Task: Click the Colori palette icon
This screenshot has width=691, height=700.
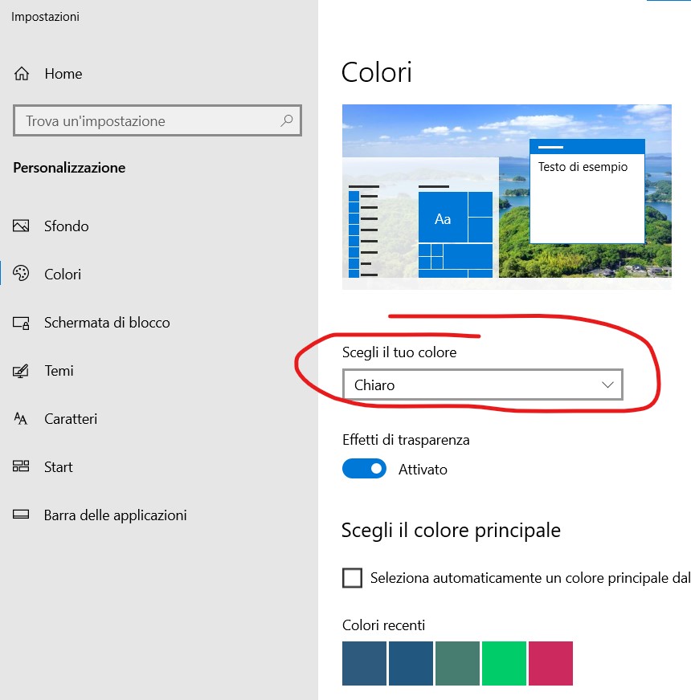Action: (21, 274)
